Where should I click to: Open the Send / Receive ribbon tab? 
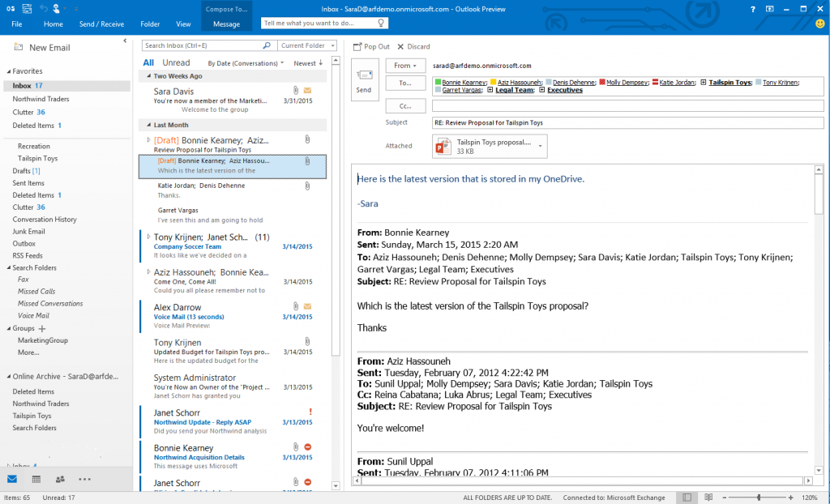point(101,24)
